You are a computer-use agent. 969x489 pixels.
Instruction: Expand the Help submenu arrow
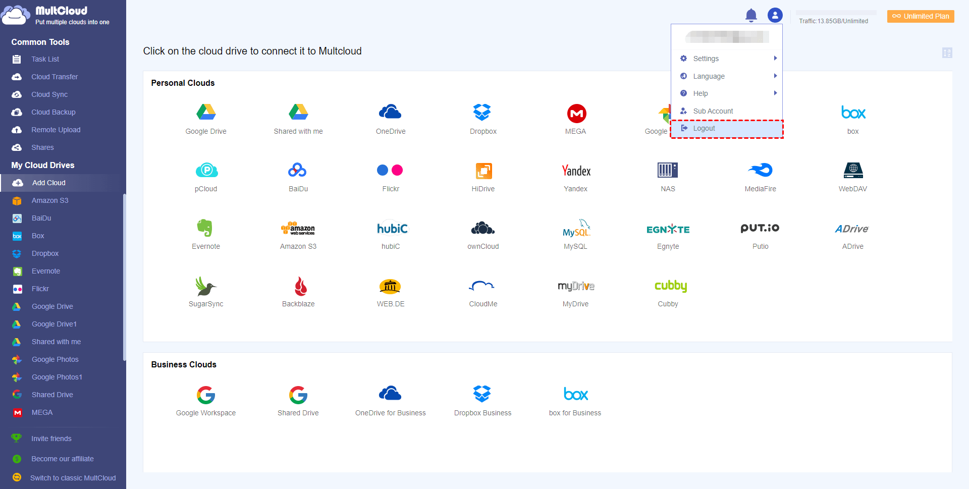[775, 93]
